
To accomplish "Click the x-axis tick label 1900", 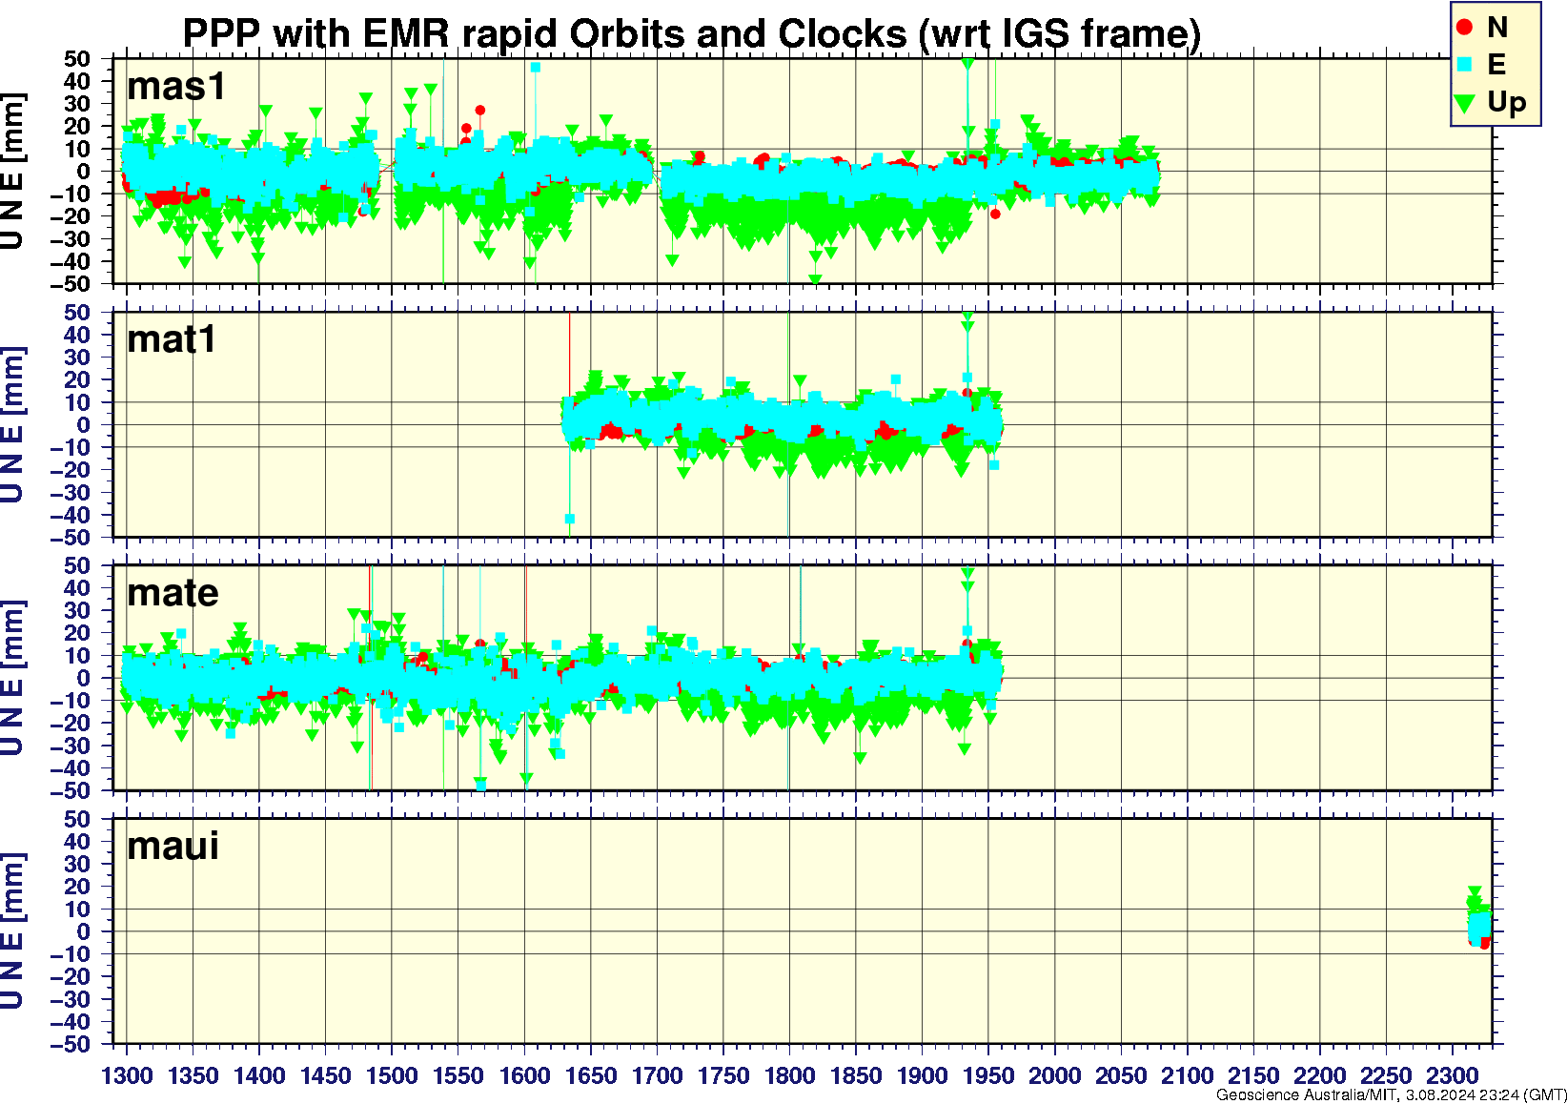I will 923,1076.
